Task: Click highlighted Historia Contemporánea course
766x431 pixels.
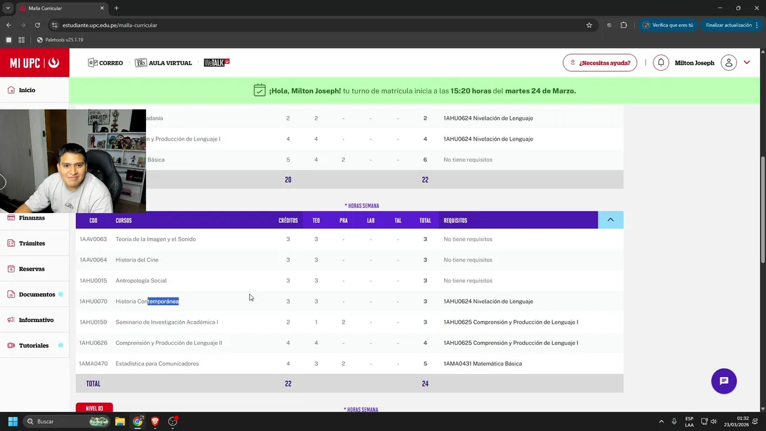Action: pyautogui.click(x=147, y=301)
